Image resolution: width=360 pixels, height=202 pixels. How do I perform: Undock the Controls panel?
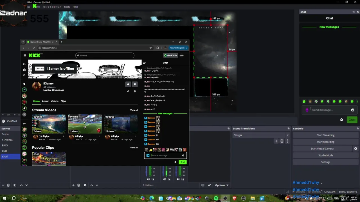click(x=358, y=128)
